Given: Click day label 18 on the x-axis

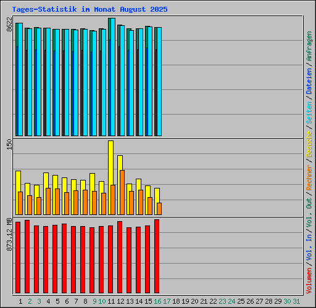Looking at the screenshot, I should [x=176, y=301].
